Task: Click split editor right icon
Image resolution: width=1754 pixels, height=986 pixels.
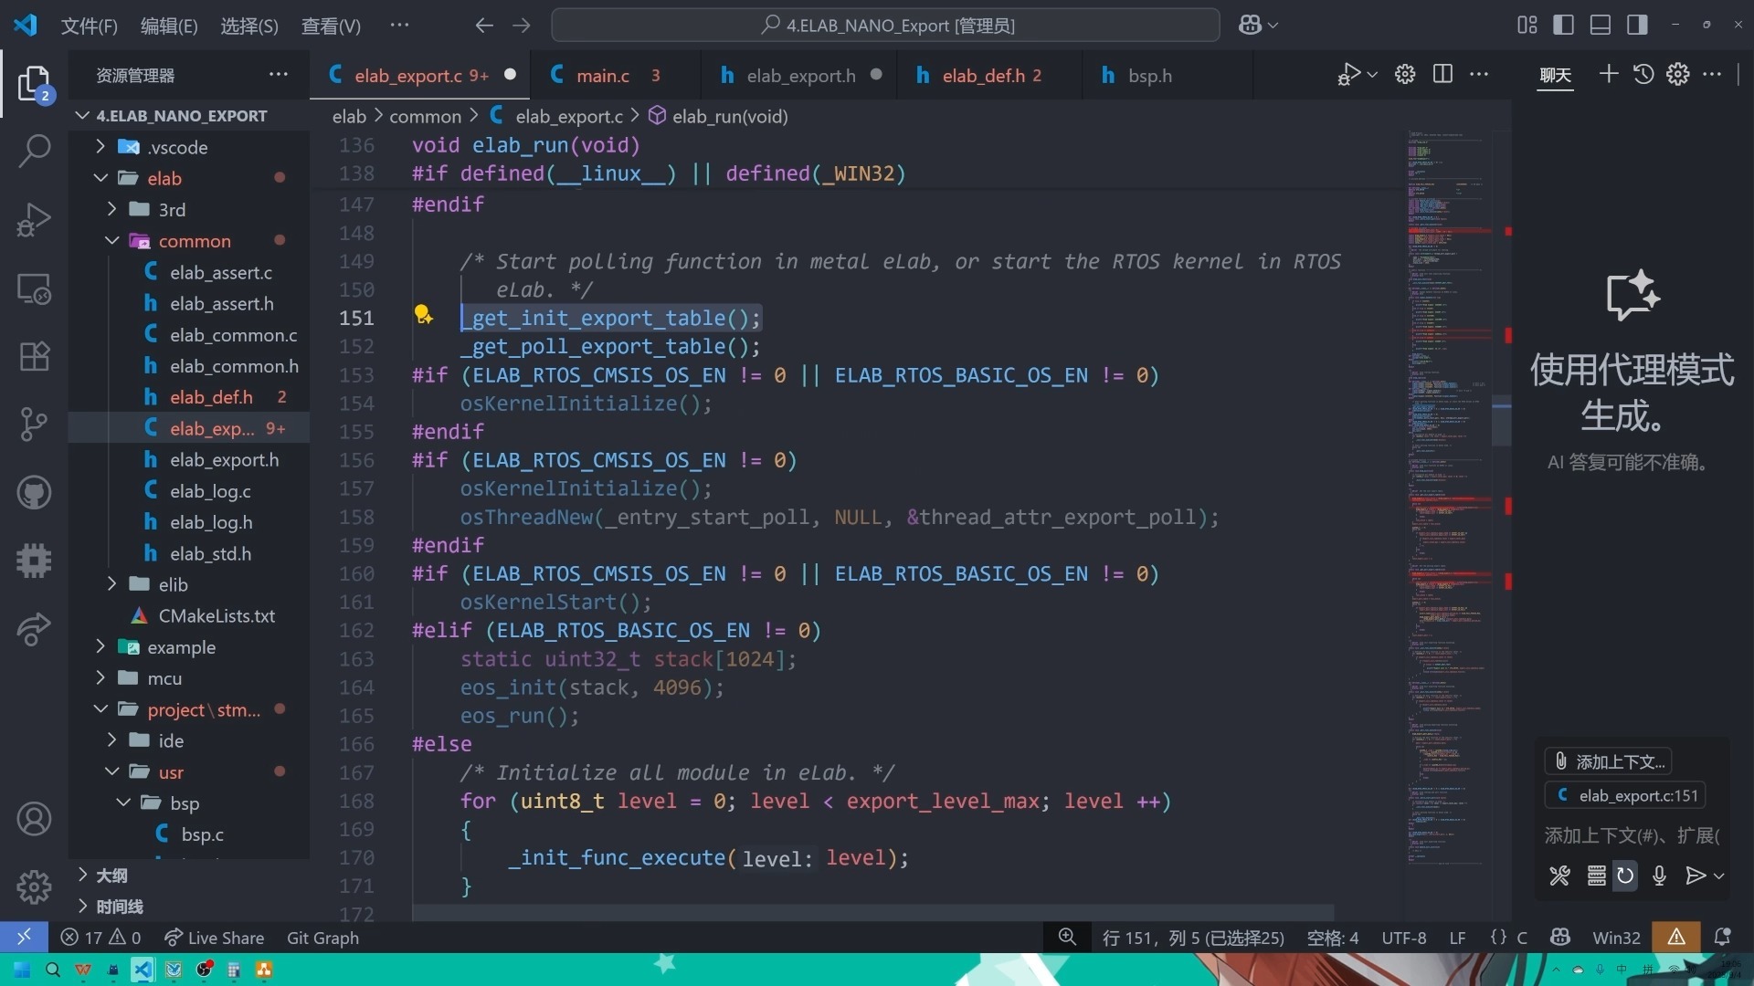Action: tap(1442, 75)
